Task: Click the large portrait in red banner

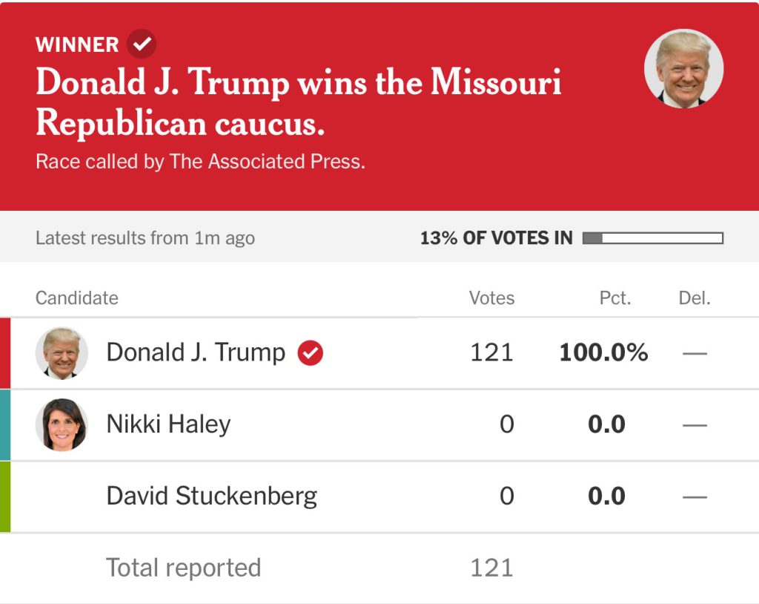Action: click(683, 69)
